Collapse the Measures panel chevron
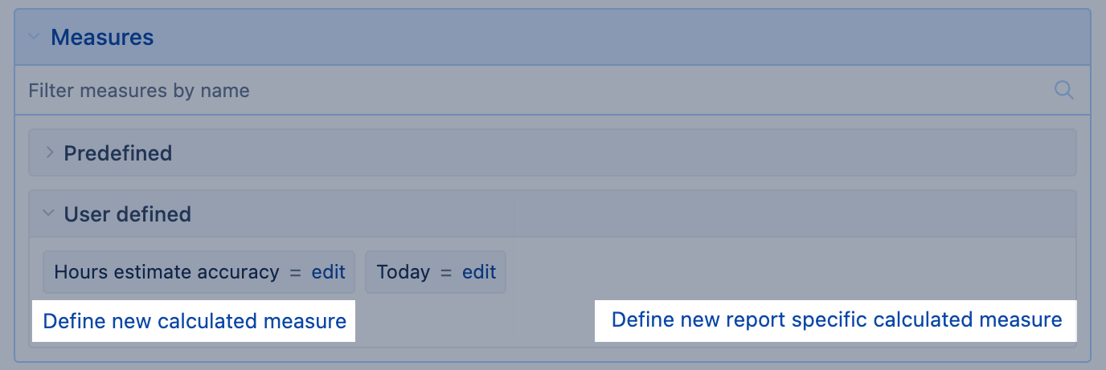The height and width of the screenshot is (370, 1106). point(33,37)
